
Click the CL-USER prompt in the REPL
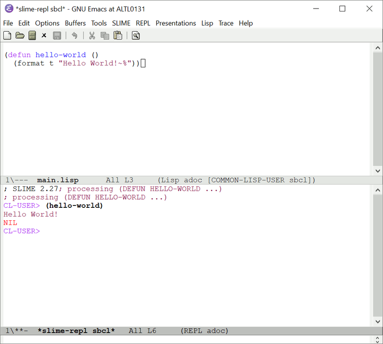(21, 231)
